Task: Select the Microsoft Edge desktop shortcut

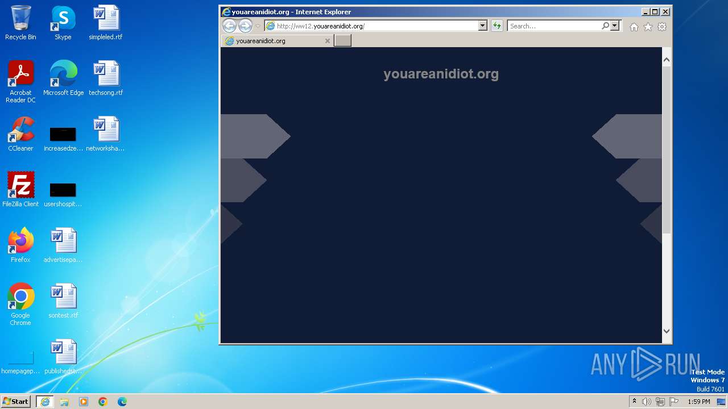Action: pyautogui.click(x=63, y=78)
